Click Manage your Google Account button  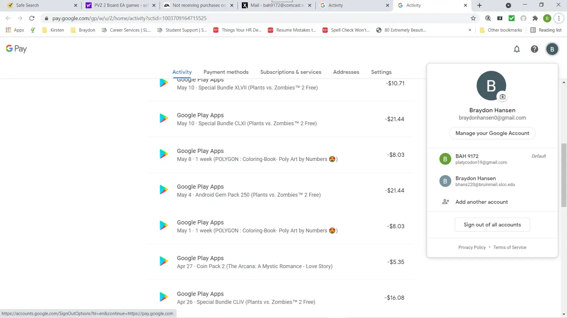492,133
